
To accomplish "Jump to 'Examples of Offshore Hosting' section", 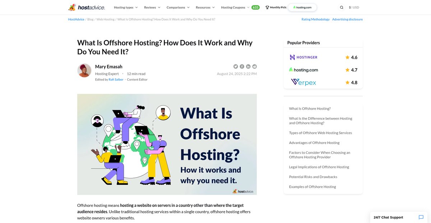I will click(312, 187).
